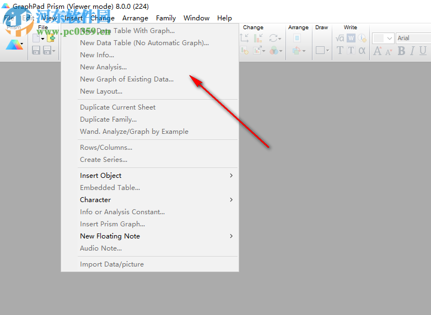Select Duplicate Family... menu entry
Image resolution: width=431 pixels, height=315 pixels.
pos(150,119)
